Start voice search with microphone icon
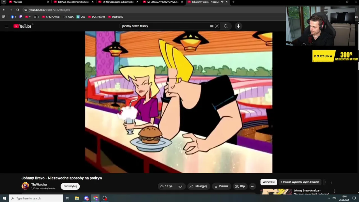Image resolution: width=359 pixels, height=202 pixels. point(238,26)
